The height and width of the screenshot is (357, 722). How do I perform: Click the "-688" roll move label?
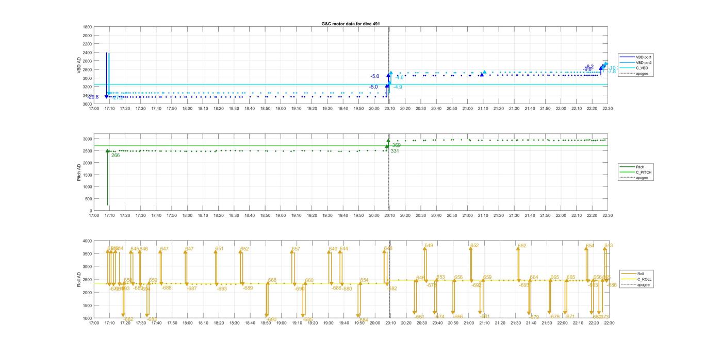pos(166,287)
